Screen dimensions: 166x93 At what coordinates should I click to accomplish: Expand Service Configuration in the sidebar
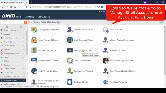pyautogui.click(x=13, y=53)
